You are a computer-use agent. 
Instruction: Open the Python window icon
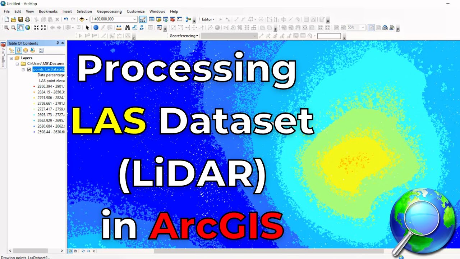tap(180, 19)
